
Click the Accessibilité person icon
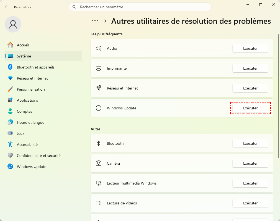coord(10,144)
